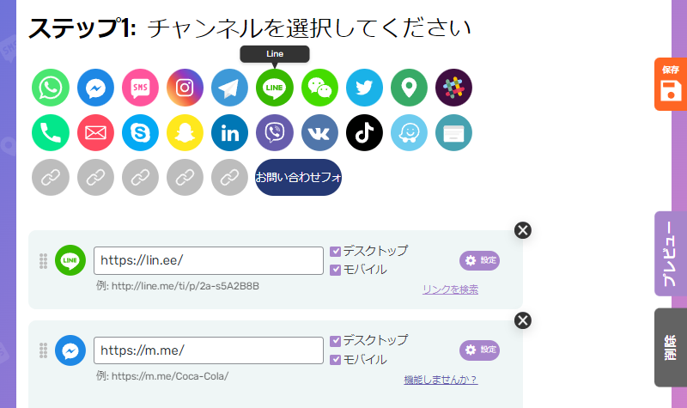Add the Twitter channel

[x=364, y=88]
